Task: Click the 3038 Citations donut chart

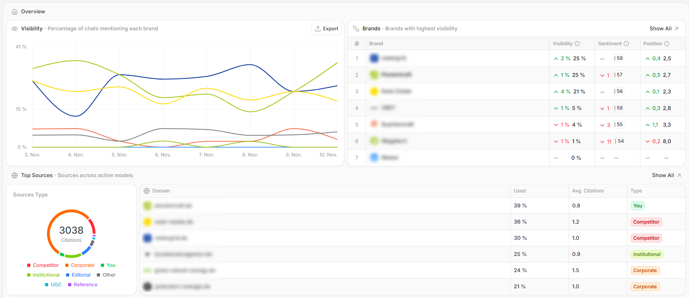Action: click(71, 234)
